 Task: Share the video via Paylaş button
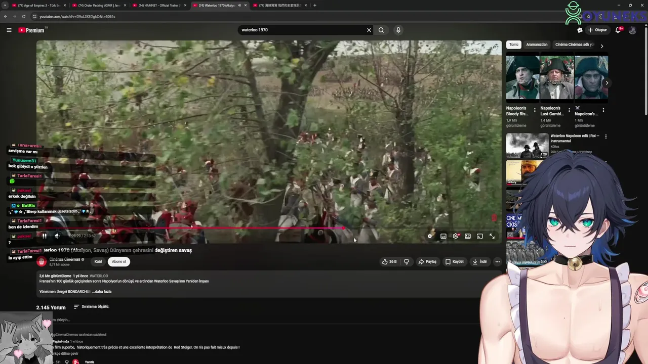(x=427, y=261)
